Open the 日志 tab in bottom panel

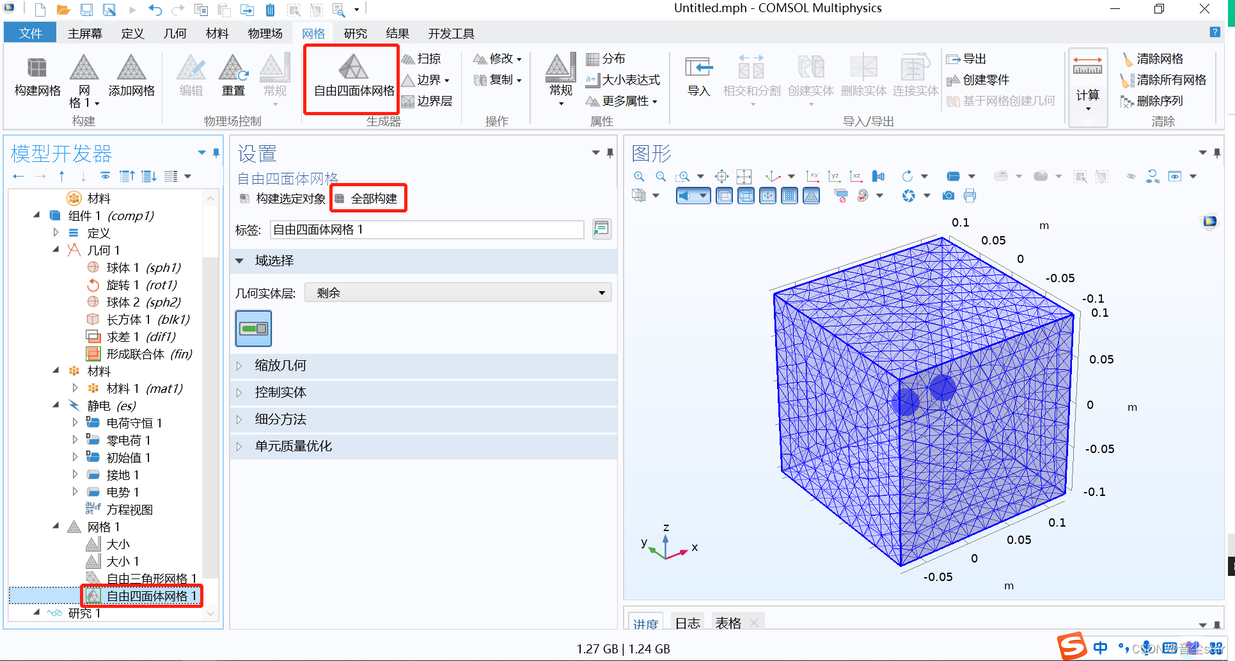[x=688, y=623]
